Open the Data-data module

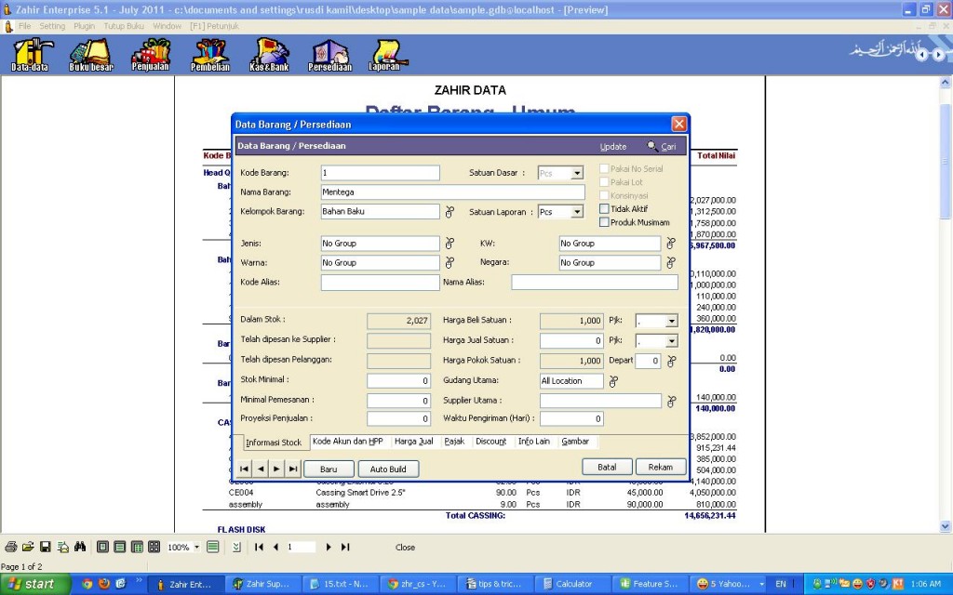(x=31, y=55)
